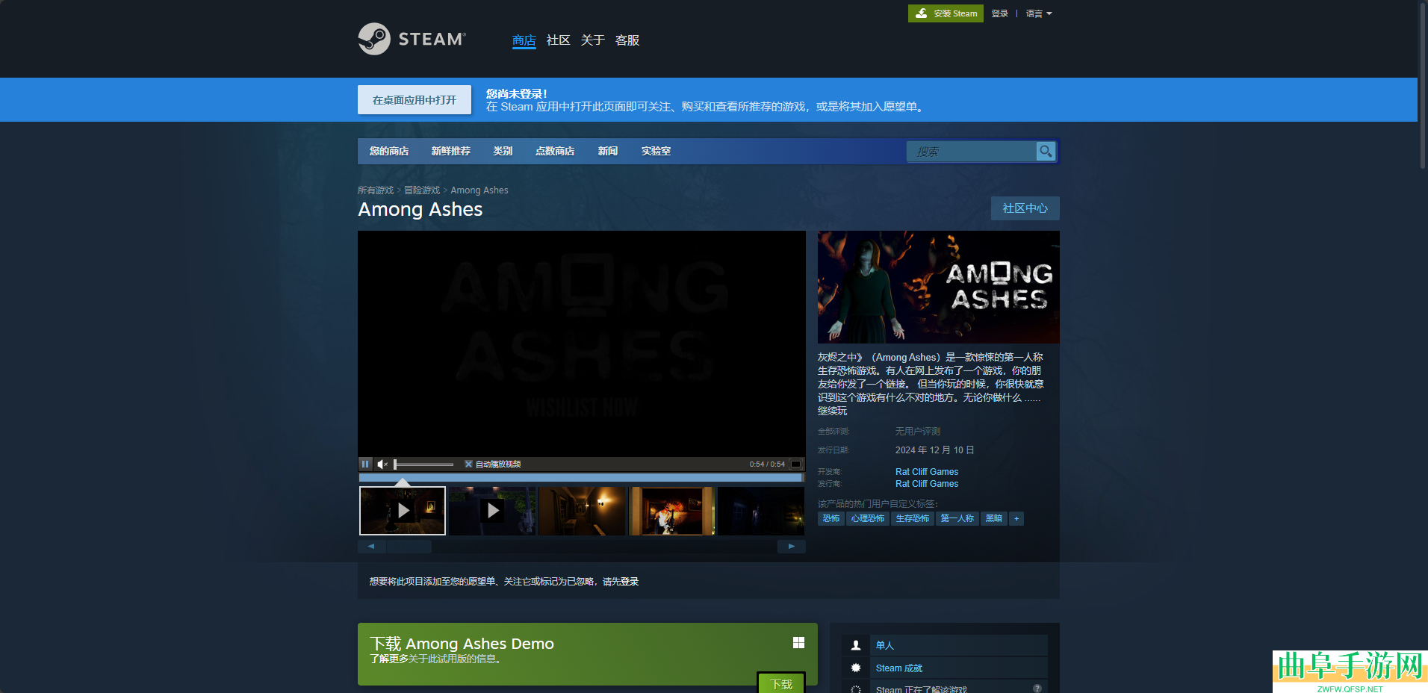The width and height of the screenshot is (1428, 693).
Task: Open the 商店 store tab
Action: [524, 40]
